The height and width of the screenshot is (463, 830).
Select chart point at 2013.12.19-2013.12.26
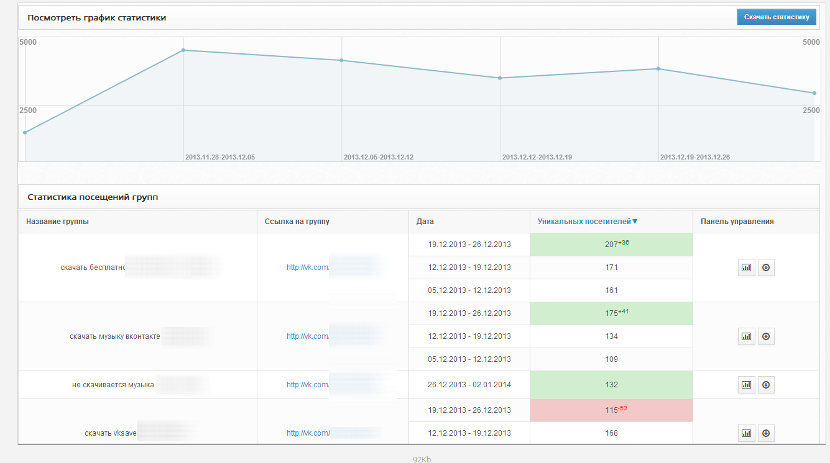(x=658, y=69)
